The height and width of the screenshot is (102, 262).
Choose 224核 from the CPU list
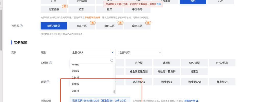(x=92, y=78)
